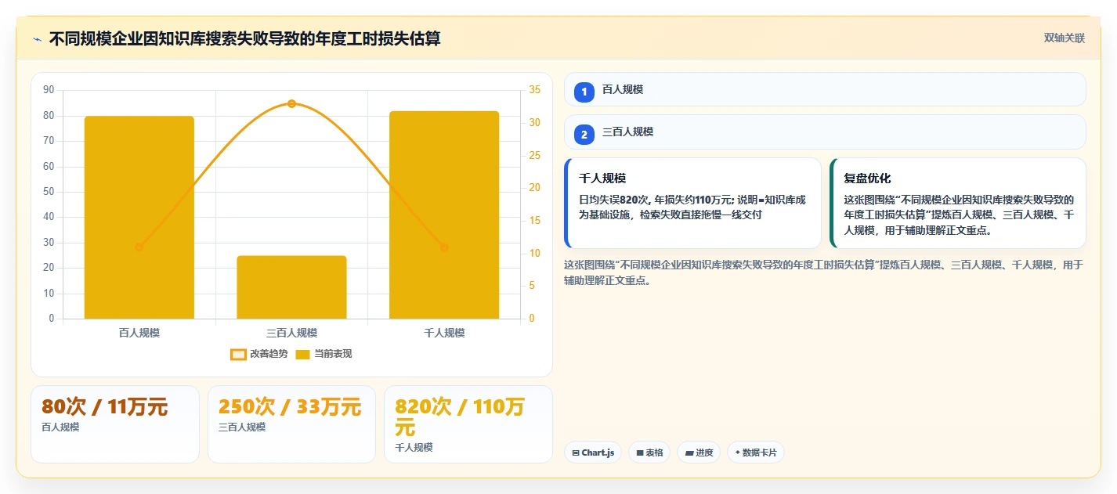Click the right axis value 35
The image size is (1117, 494).
[535, 90]
